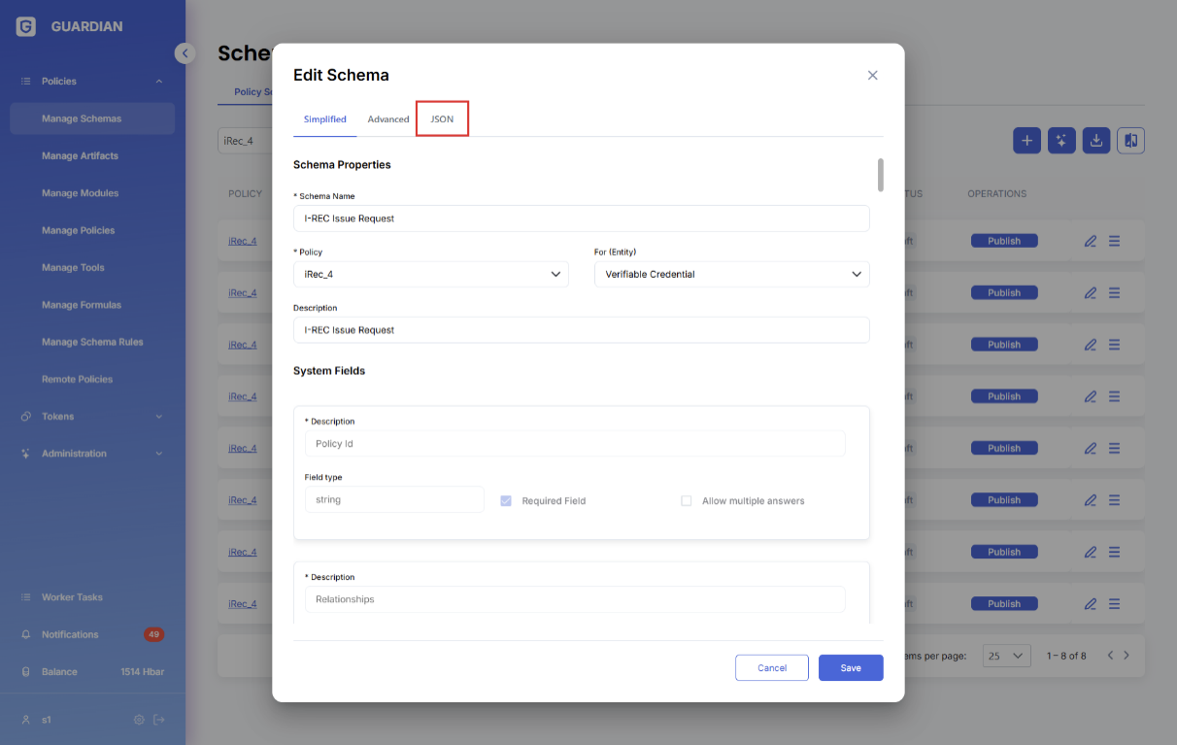
Task: Click the download import icon button
Action: pos(1095,141)
